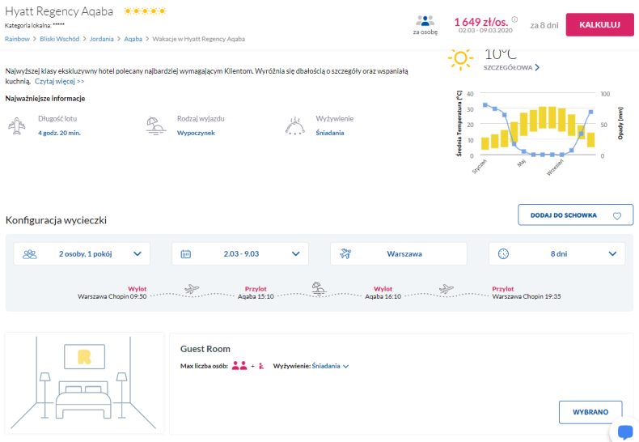Select the Warszawa departure field
The height and width of the screenshot is (442, 639).
tap(399, 253)
